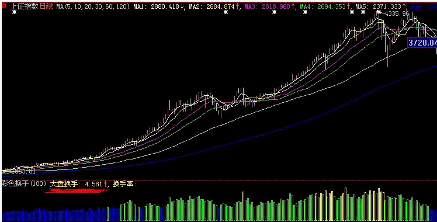
Task: Click the red 日线 period label
Action: 46,6
